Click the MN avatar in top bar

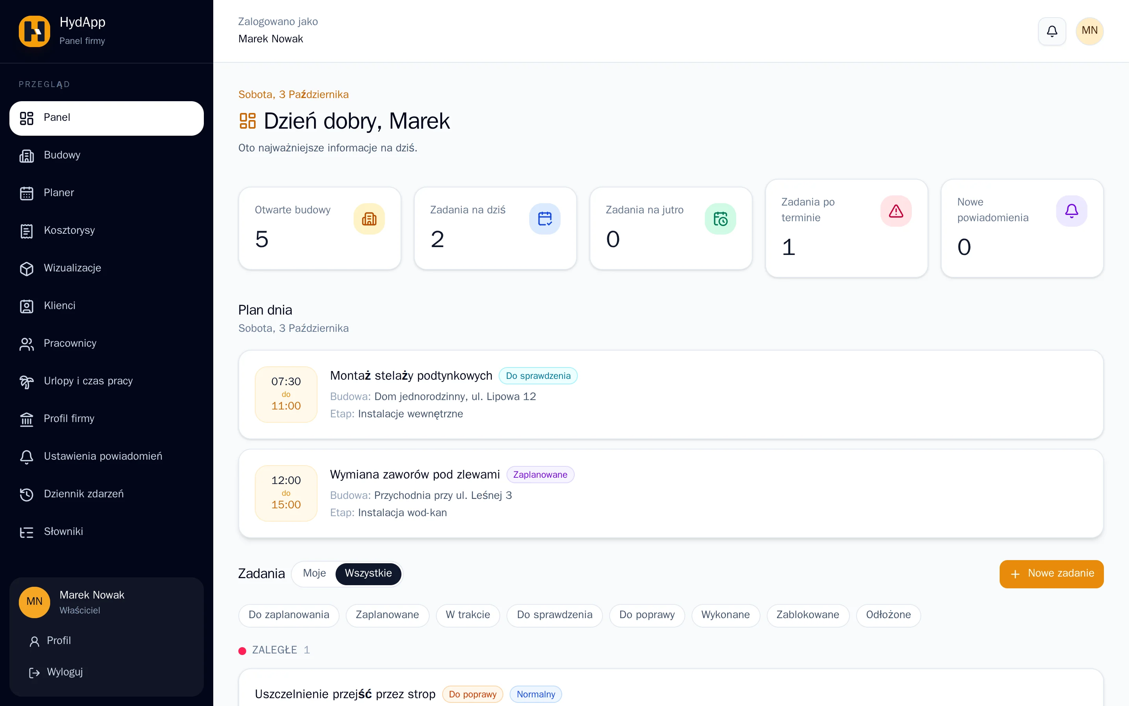point(1089,31)
